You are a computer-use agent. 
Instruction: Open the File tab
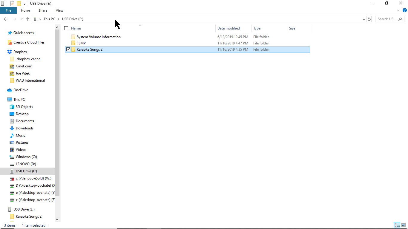(x=8, y=10)
